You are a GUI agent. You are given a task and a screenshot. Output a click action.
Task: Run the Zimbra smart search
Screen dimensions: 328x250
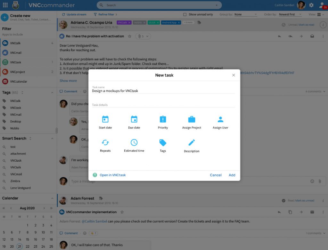15,181
